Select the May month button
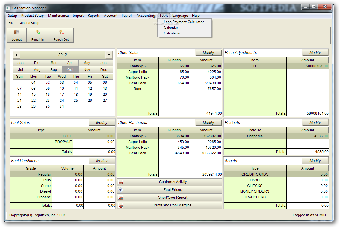This screenshot has height=228, width=340. coord(87,63)
